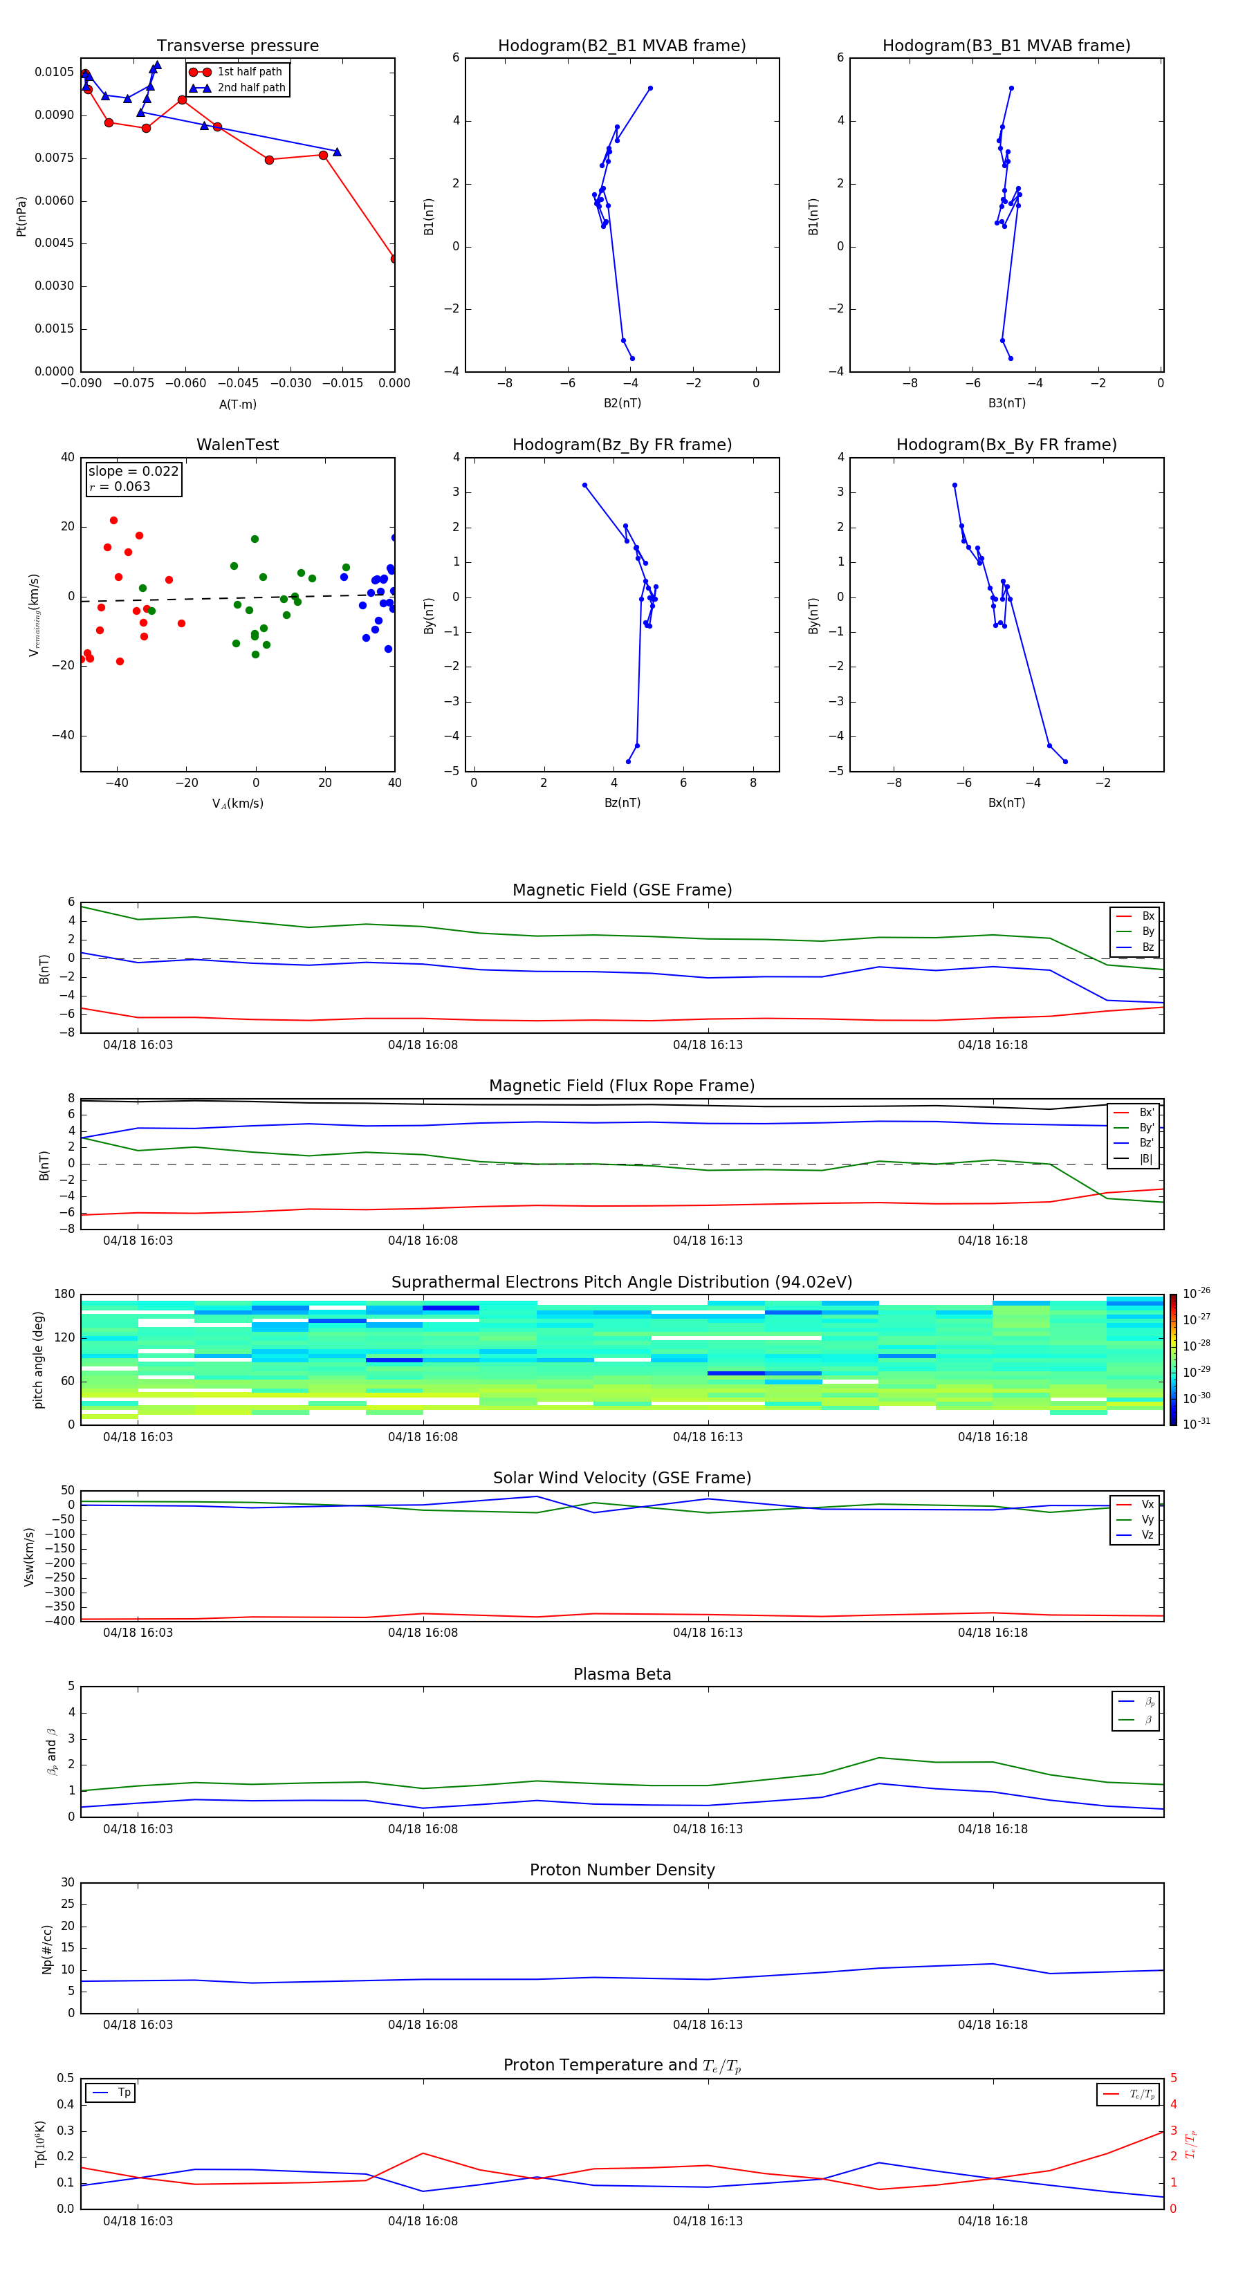Click the 'WalenTest' plot title
Viewport: 1245px width, 2282px height.
click(x=237, y=445)
